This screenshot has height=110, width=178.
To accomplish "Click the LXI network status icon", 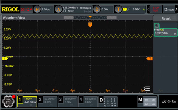I will (x=164, y=101).
